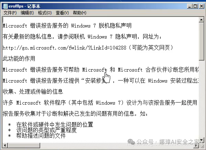Click the Notepad icon in title bar
The image size is (206, 150).
pos(5,6)
